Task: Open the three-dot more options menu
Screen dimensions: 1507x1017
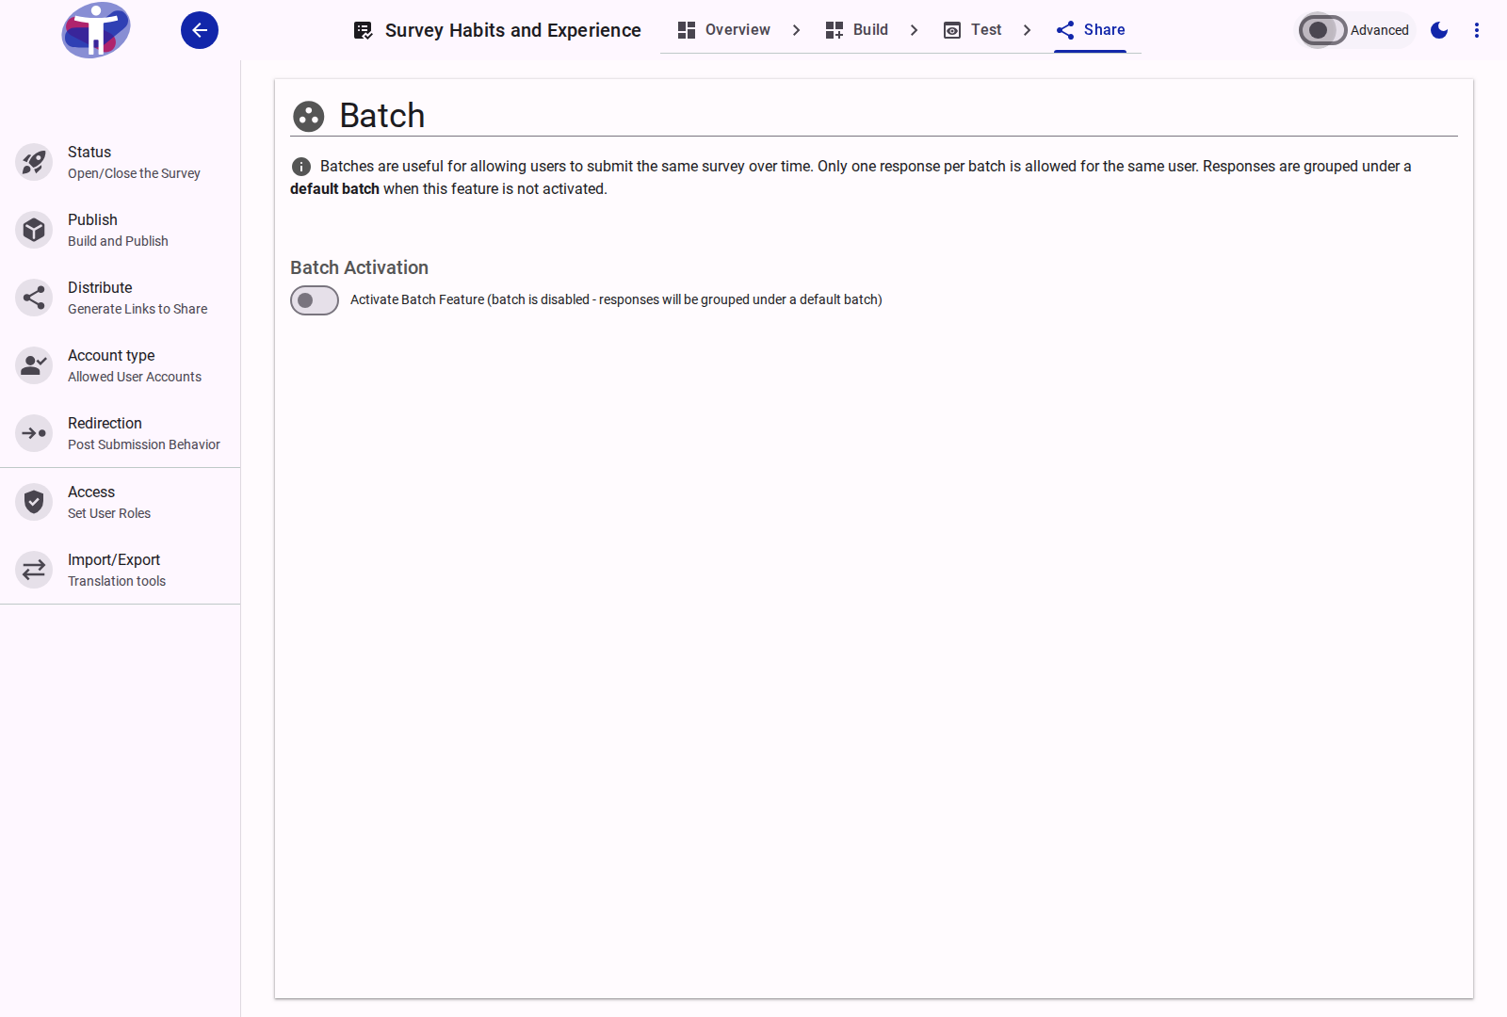Action: point(1477,30)
